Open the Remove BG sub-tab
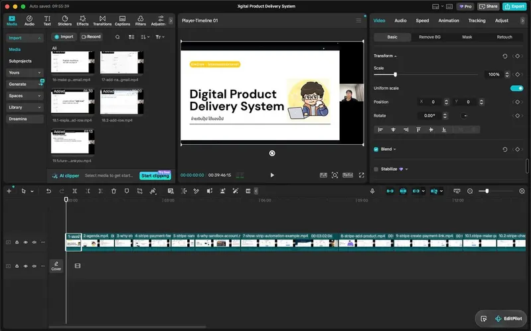The image size is (531, 331). tap(429, 37)
